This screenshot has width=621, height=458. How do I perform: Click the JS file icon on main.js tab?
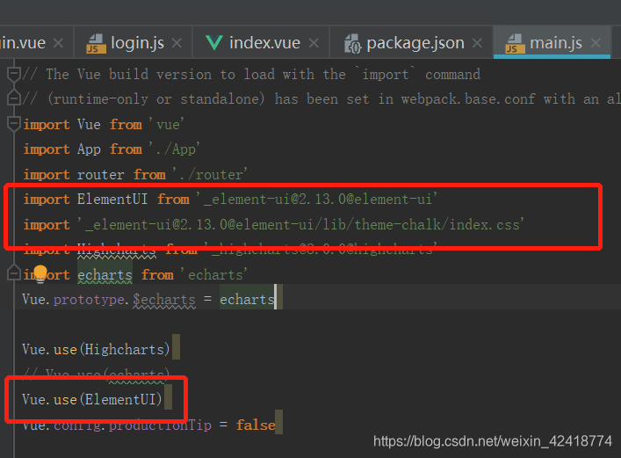pyautogui.click(x=515, y=44)
